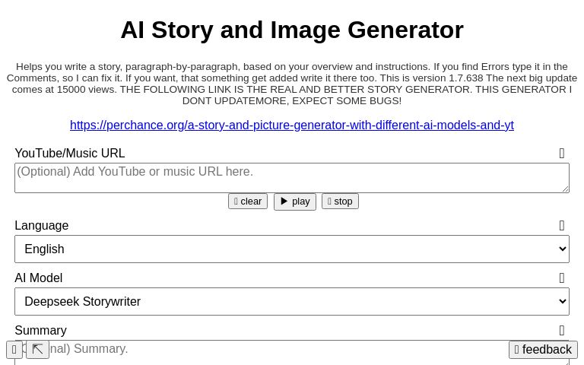Screen dimensions: 584x365
Task: Click the icon beside the AI Model label
Action: point(562,278)
